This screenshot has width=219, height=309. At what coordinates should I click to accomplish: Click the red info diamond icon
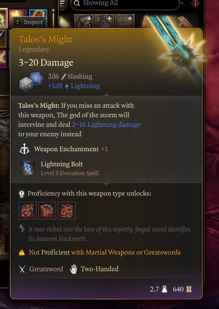[195, 3]
